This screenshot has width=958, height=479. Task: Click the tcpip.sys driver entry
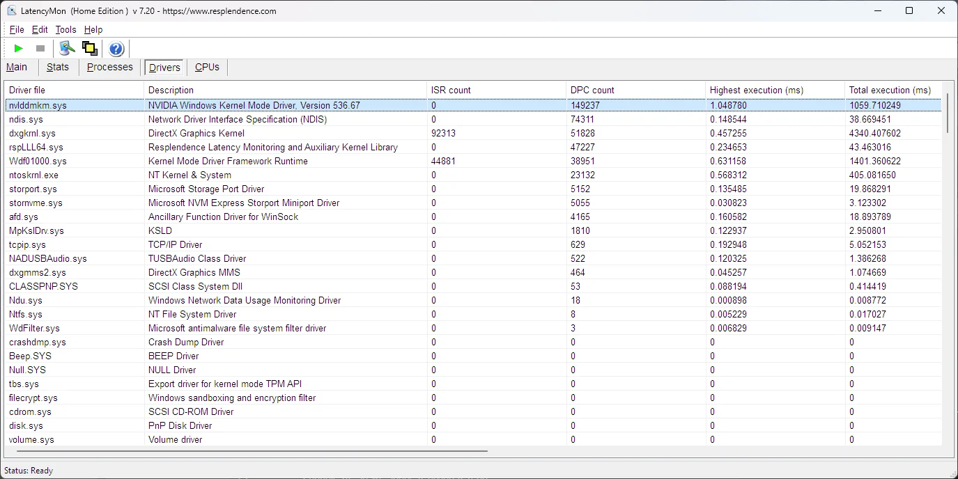pyautogui.click(x=27, y=244)
